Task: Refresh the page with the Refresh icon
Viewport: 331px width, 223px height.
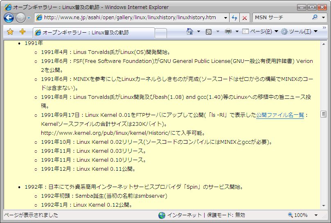Action: click(234, 18)
